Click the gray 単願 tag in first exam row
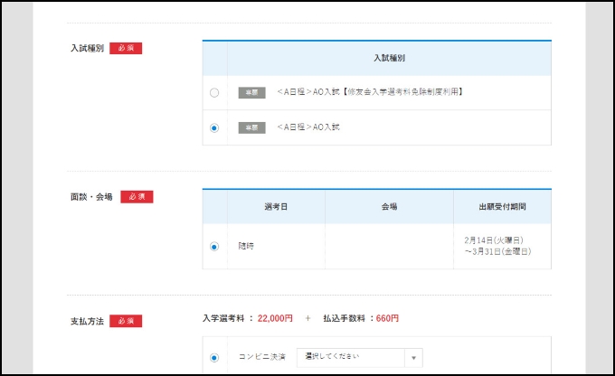The height and width of the screenshot is (376, 615). pyautogui.click(x=251, y=92)
